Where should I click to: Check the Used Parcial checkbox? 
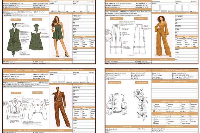154,117
